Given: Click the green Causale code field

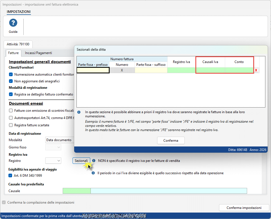Looking at the screenshot, I should [x=76, y=191].
